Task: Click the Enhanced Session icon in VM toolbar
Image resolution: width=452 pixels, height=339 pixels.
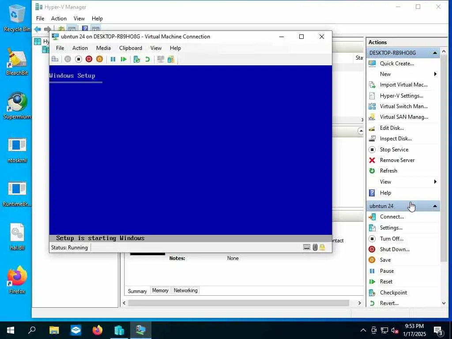Action: coord(161,59)
